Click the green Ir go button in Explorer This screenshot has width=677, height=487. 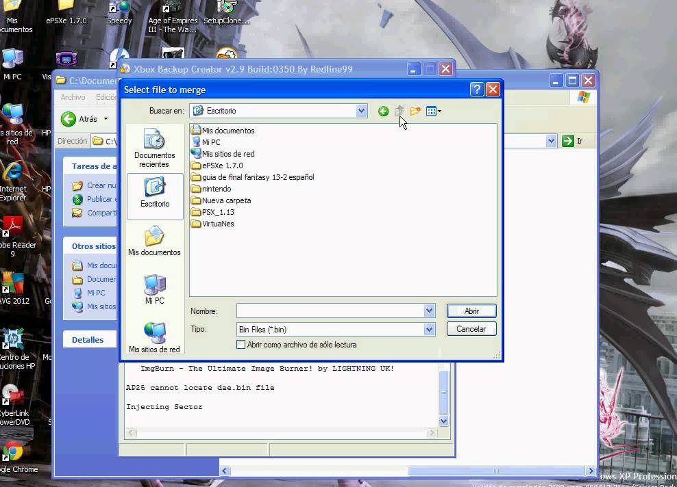pyautogui.click(x=573, y=141)
